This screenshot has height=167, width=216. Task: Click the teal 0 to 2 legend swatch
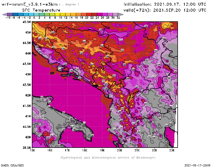36,15
